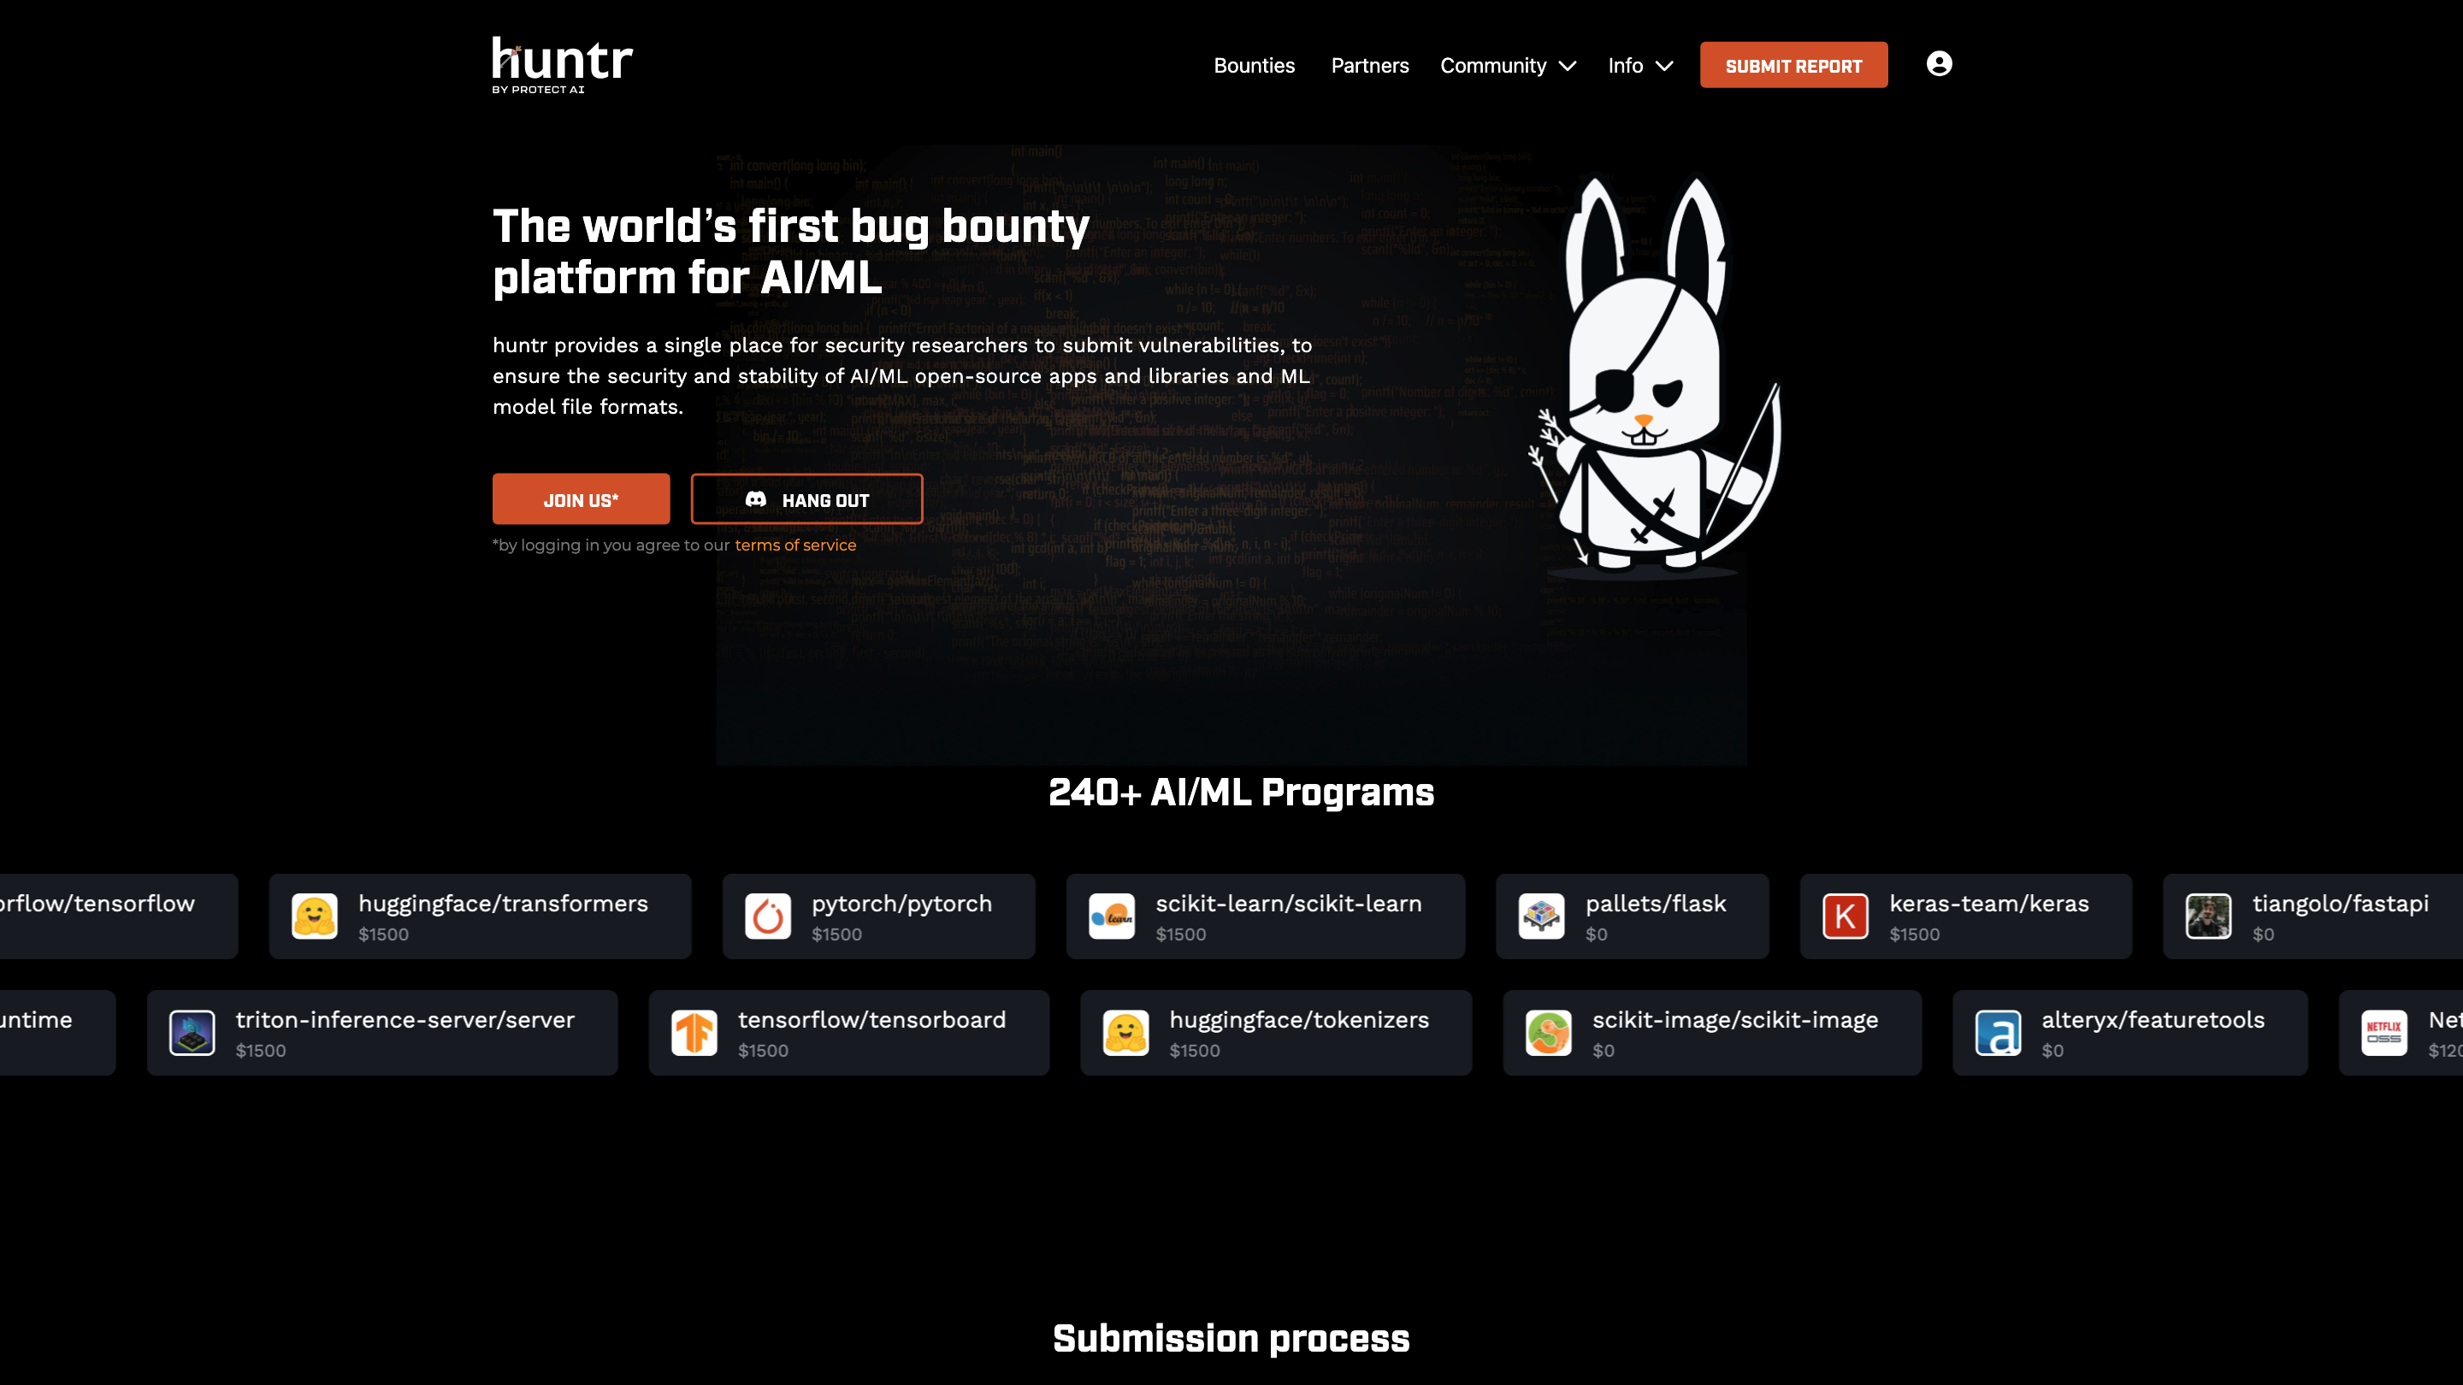Click the alteryx featuretools blue icon
The height and width of the screenshot is (1385, 2463).
pos(1998,1034)
